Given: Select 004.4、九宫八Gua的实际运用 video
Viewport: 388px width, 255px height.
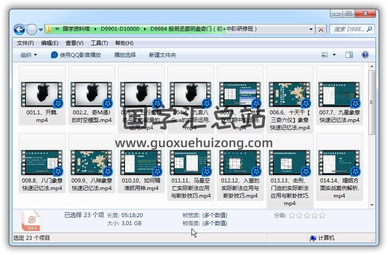Looking at the screenshot, I should click(191, 99).
